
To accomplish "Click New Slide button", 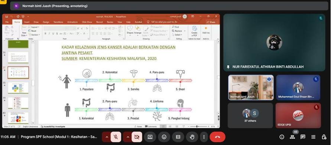I will coord(24,31).
